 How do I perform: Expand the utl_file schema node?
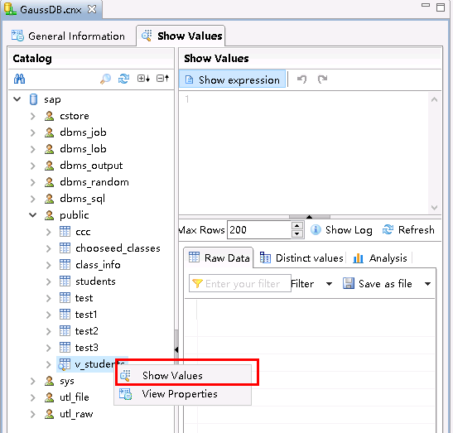(x=33, y=397)
